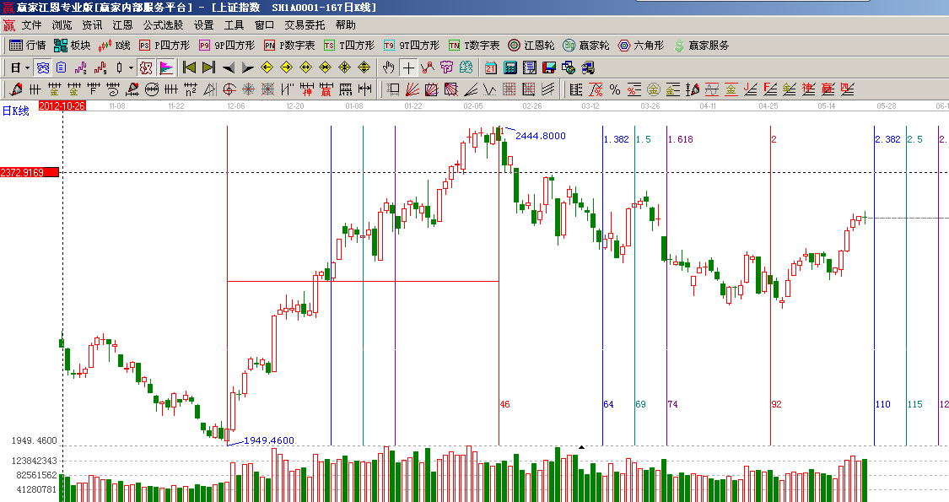Open the 公式选股 menu
The height and width of the screenshot is (502, 949).
coord(163,25)
